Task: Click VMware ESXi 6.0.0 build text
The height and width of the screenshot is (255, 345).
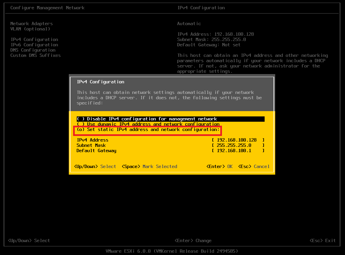Action: (x=172, y=251)
